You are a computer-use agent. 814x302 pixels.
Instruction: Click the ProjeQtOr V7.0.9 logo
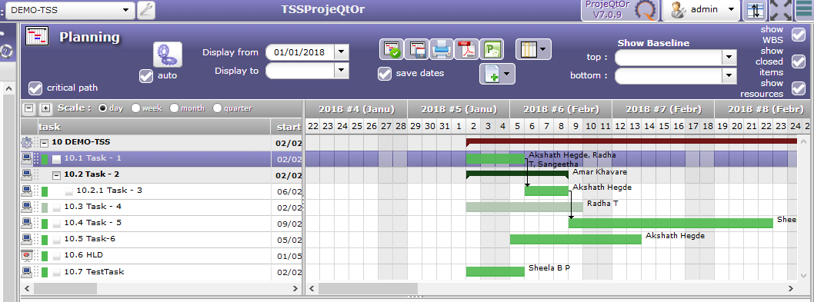pyautogui.click(x=620, y=10)
